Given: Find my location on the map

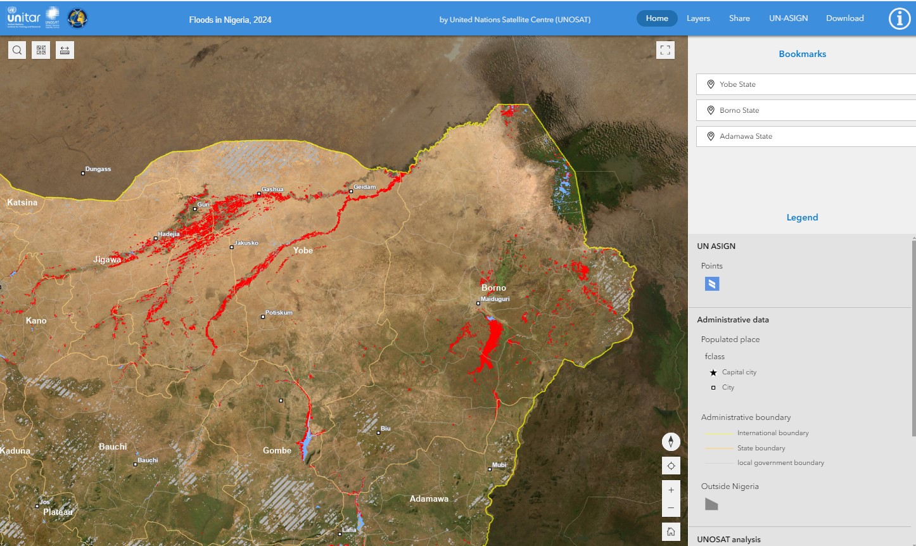Looking at the screenshot, I should 671,466.
